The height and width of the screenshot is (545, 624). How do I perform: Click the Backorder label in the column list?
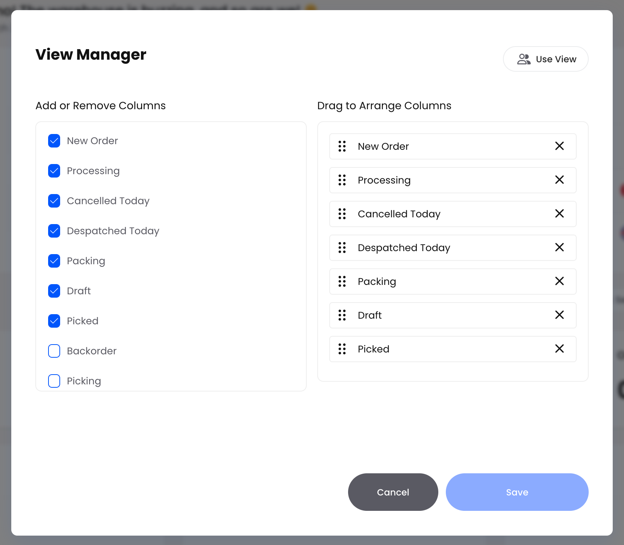click(92, 351)
